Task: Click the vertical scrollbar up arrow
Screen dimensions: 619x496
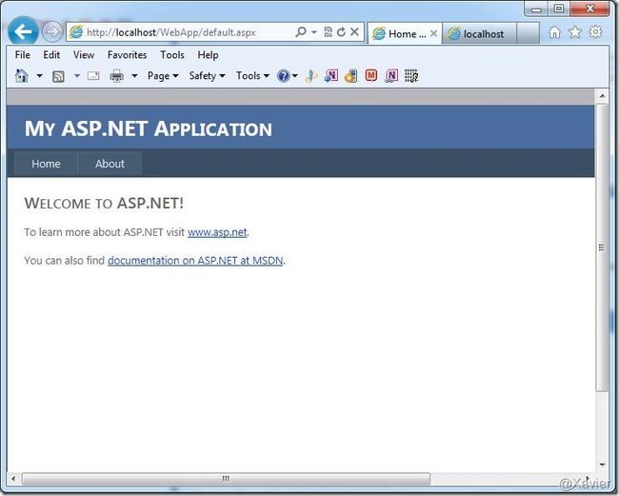Action: point(602,96)
